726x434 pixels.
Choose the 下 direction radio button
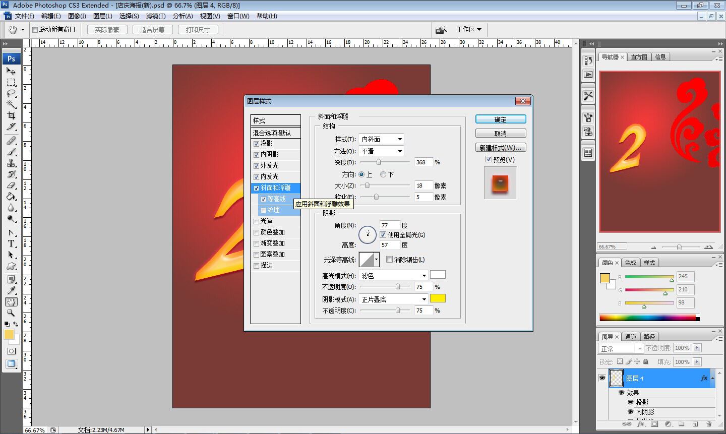tap(383, 174)
